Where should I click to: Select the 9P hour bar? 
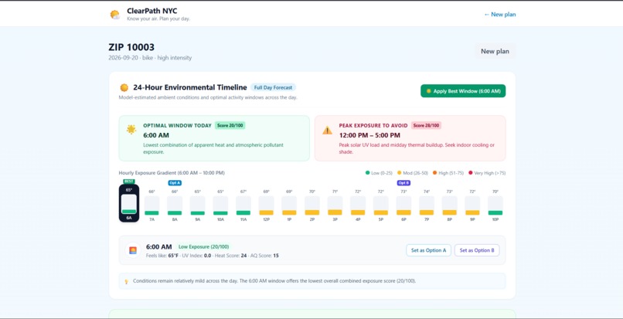coord(472,205)
